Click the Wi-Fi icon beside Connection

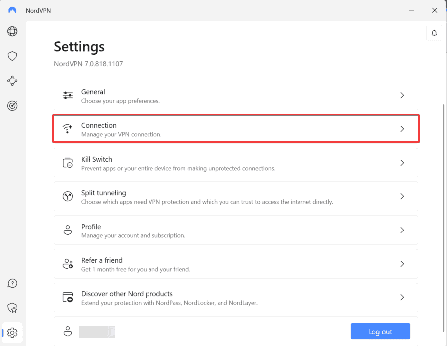(67, 129)
